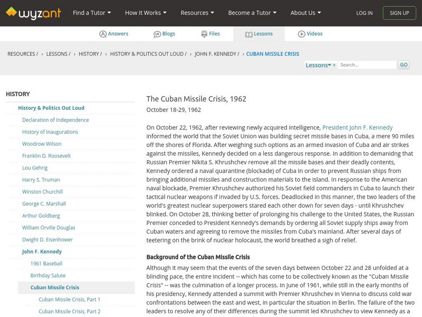
Task: Open Winston Churchill lesson
Action: (x=43, y=192)
